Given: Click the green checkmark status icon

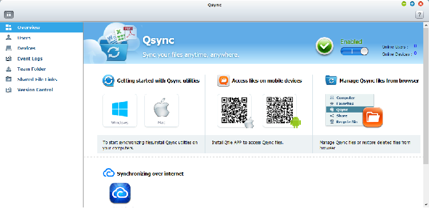Looking at the screenshot, I should point(324,46).
